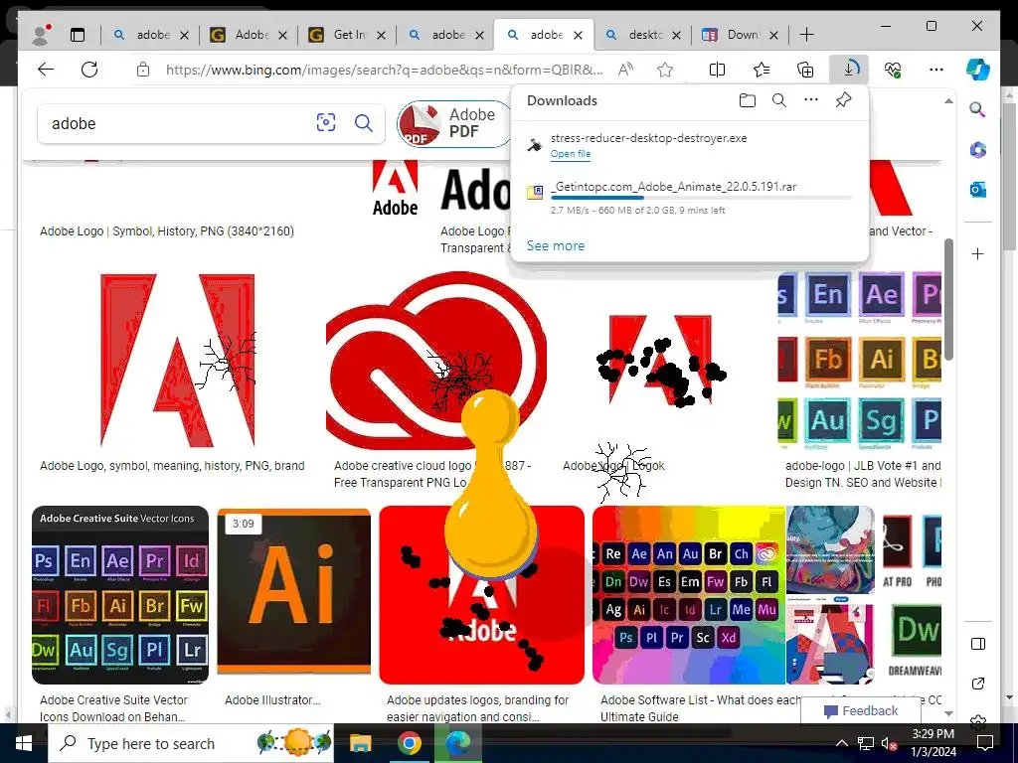Open Read aloud icon in the address bar

point(626,70)
